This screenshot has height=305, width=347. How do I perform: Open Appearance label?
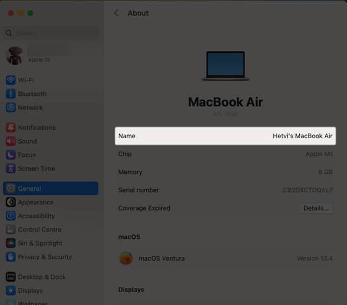[36, 202]
